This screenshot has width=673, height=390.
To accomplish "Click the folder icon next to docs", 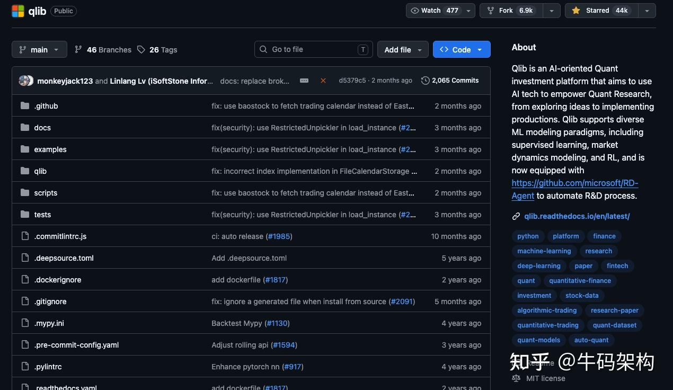I will tap(25, 128).
